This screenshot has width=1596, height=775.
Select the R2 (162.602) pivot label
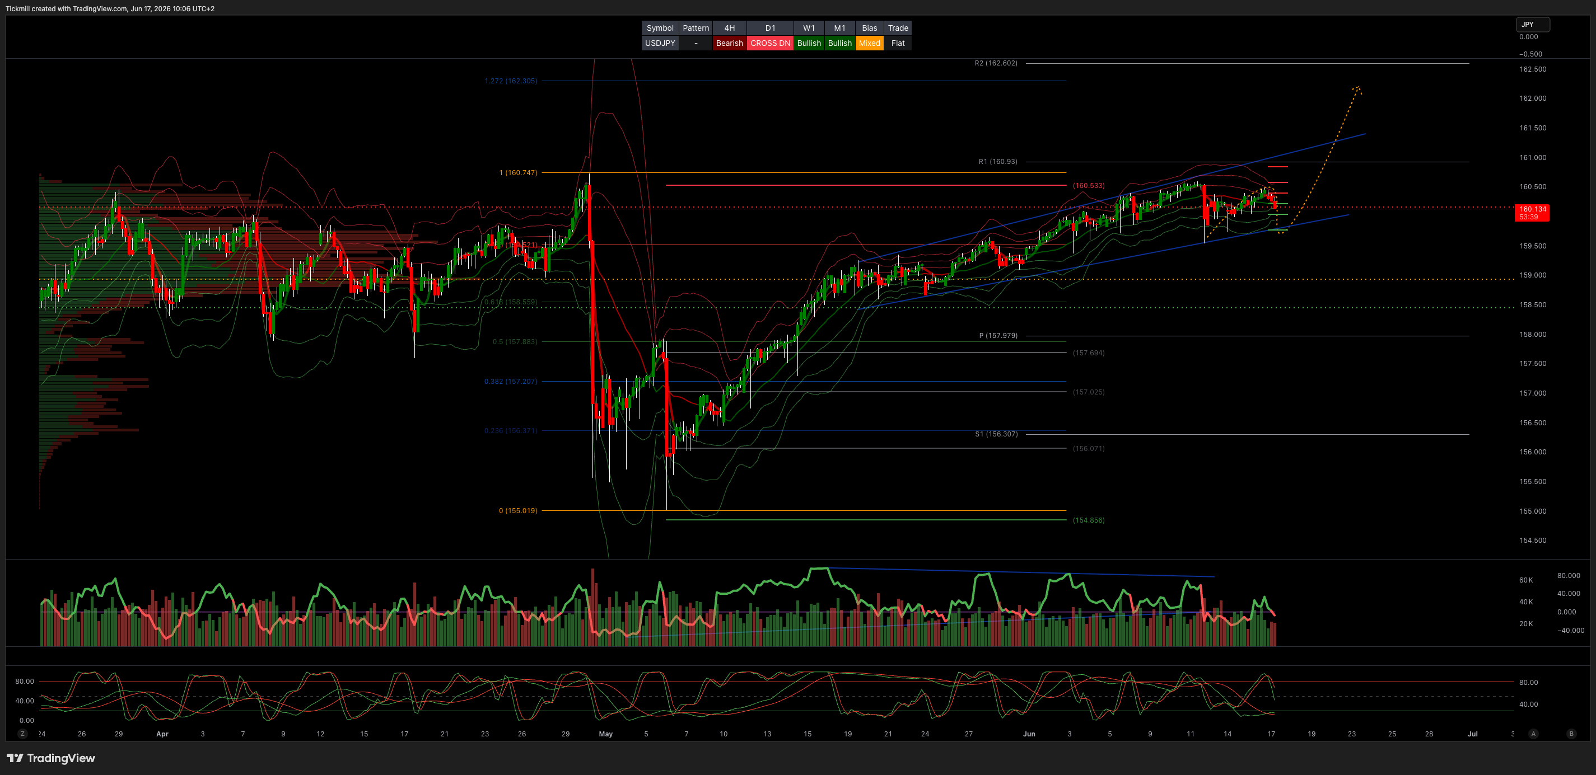(x=996, y=63)
